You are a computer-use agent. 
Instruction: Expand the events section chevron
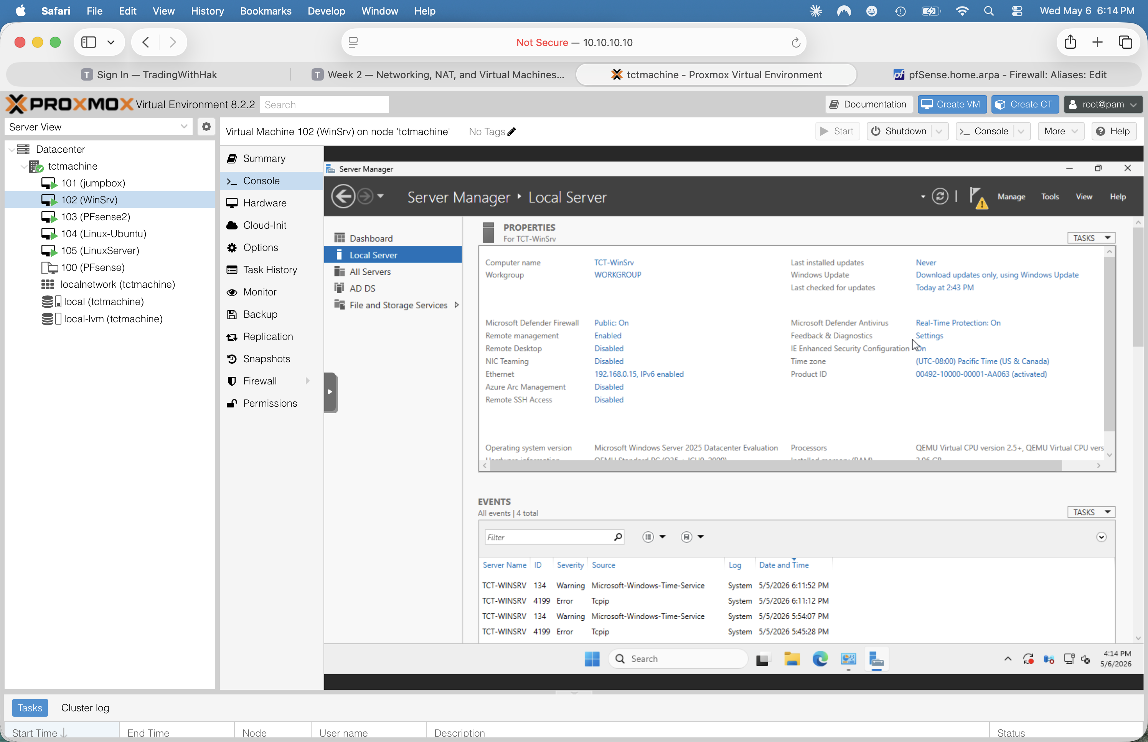[1101, 537]
